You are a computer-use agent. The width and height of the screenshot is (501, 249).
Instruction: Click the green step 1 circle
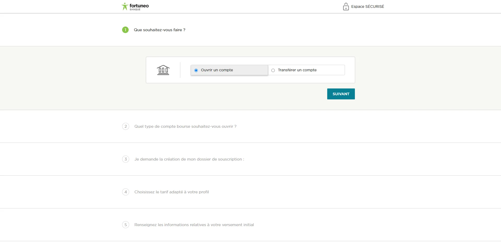(125, 30)
